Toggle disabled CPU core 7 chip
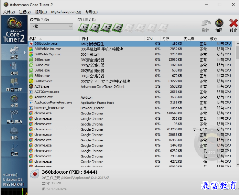 coord(151,28)
